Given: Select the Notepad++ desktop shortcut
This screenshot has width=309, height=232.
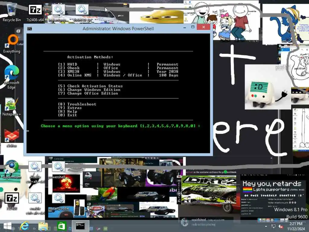Looking at the screenshot, I should 11,107.
